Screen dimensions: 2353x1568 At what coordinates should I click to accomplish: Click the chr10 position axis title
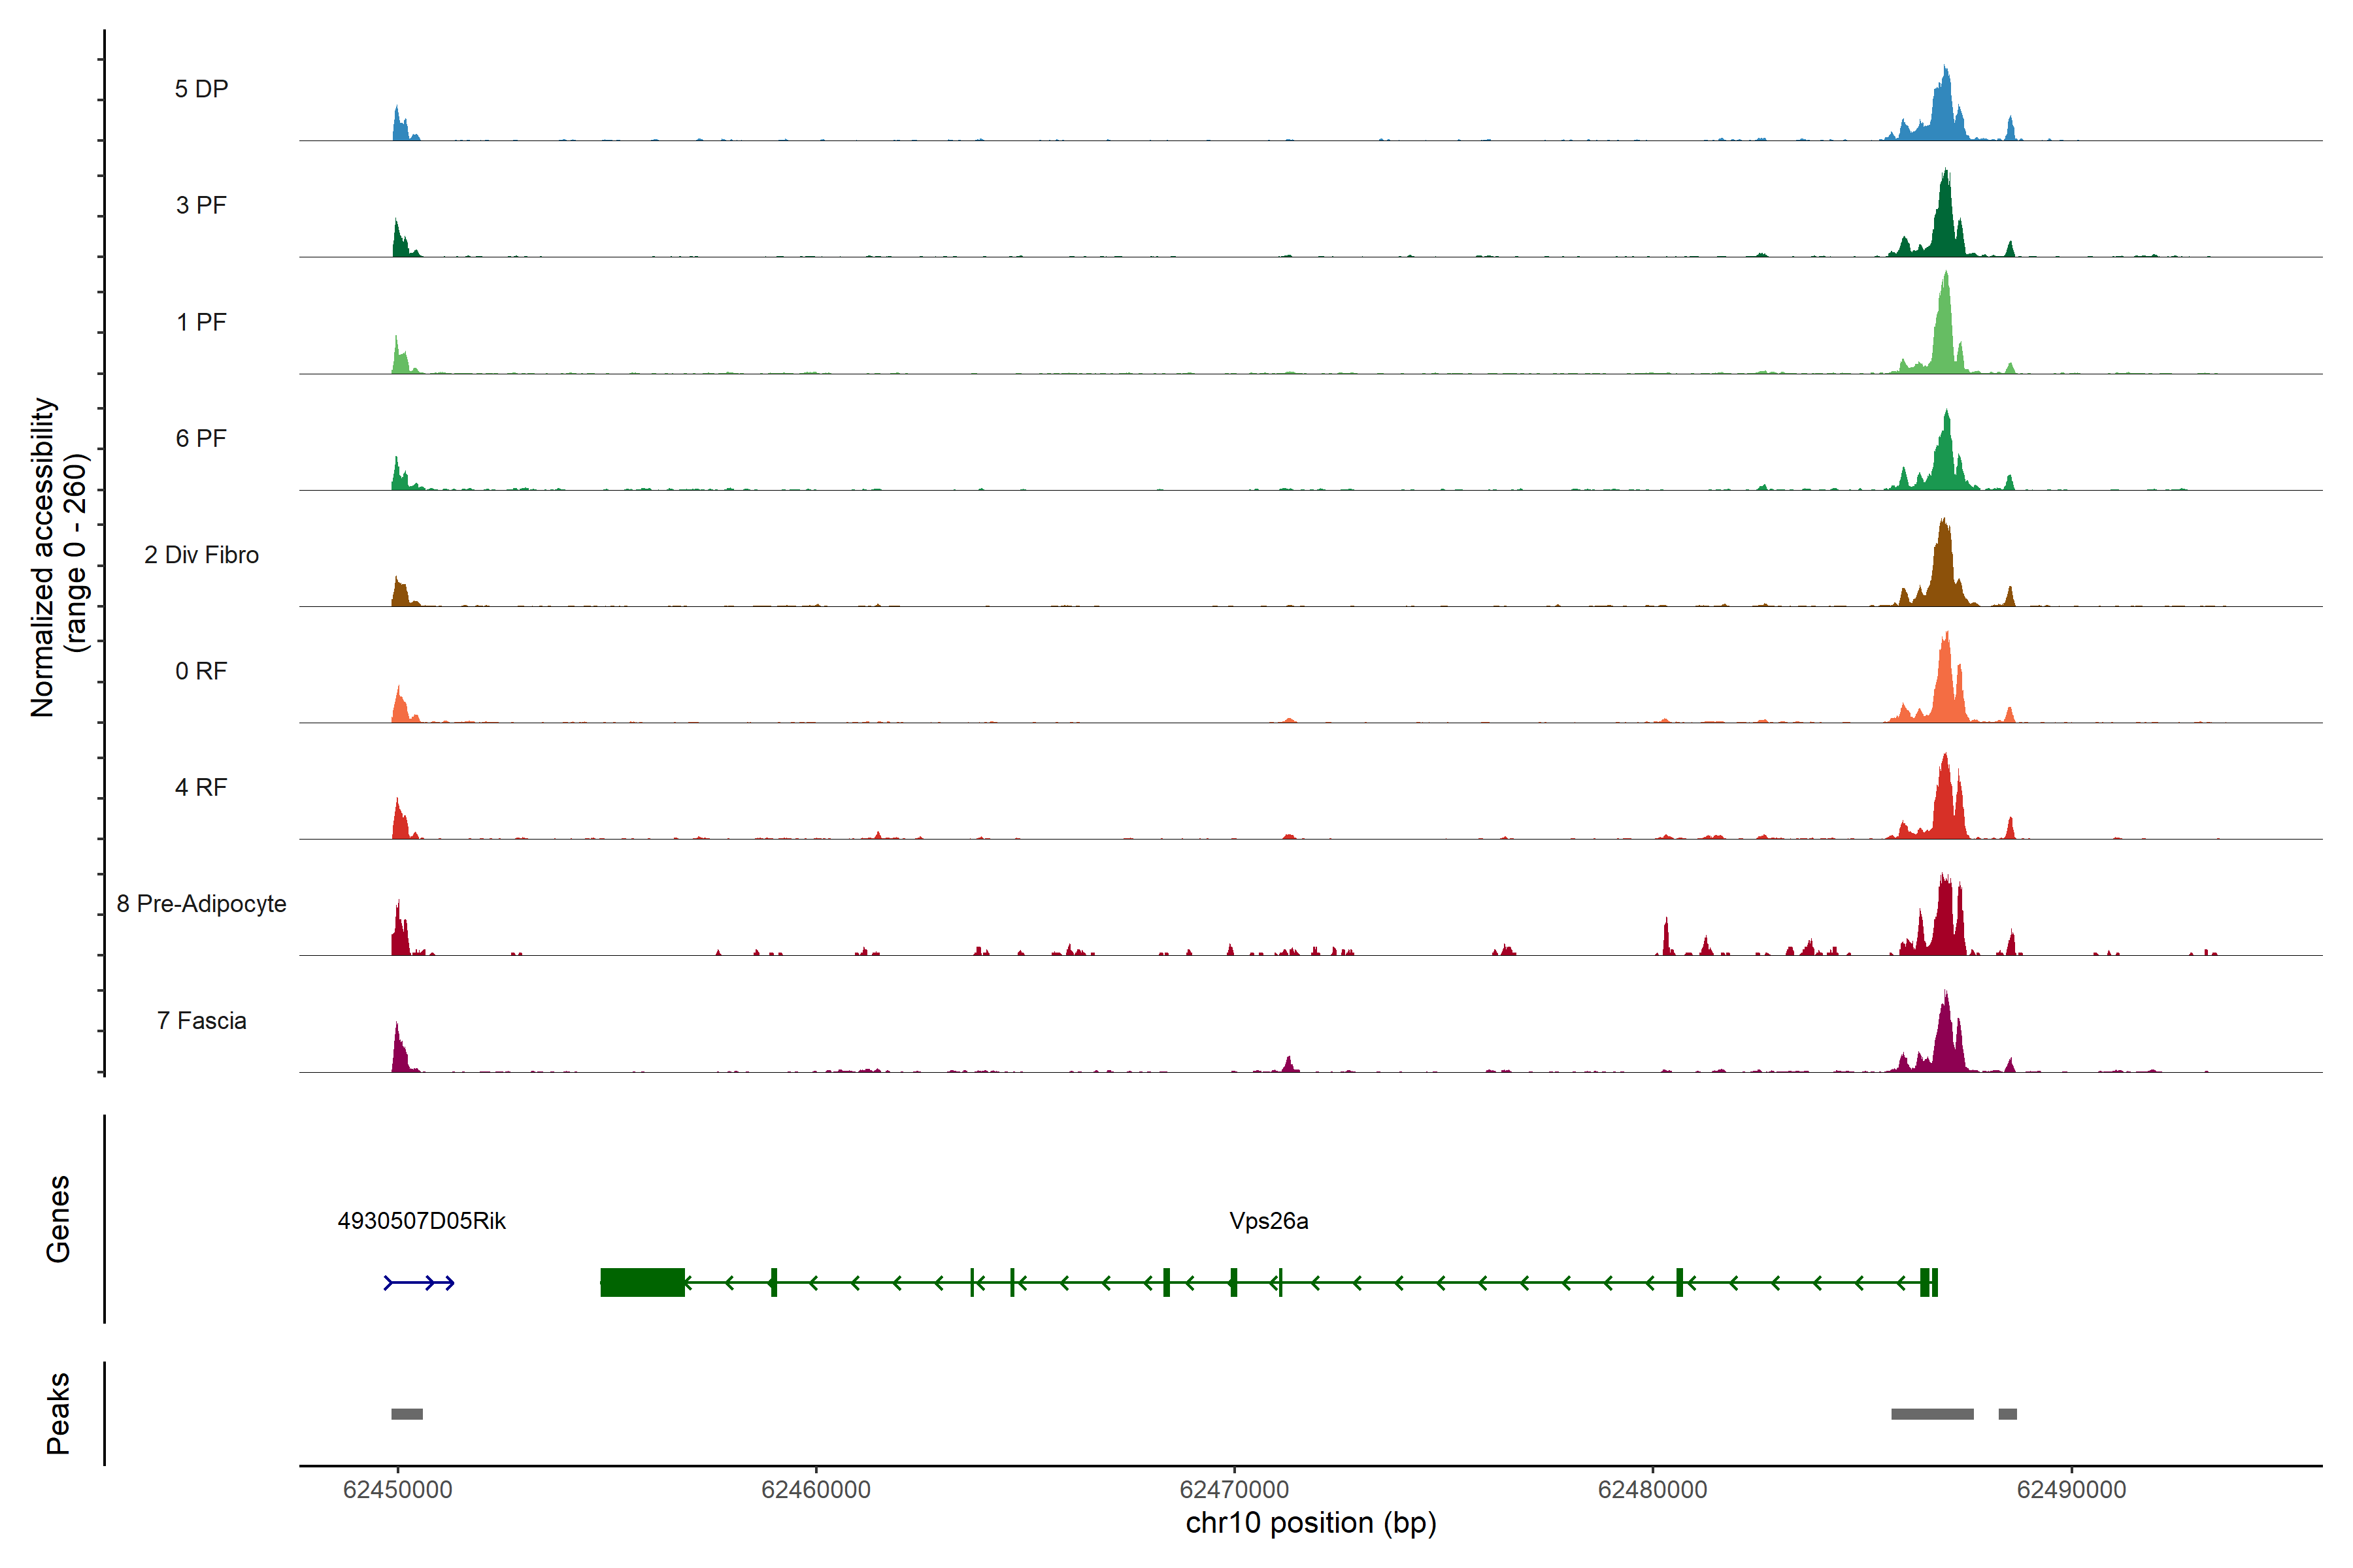pos(1310,1524)
